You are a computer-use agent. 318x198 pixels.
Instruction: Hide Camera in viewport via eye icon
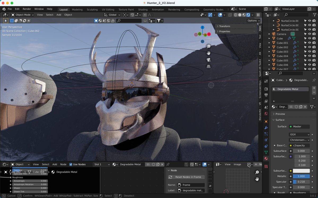(x=309, y=34)
